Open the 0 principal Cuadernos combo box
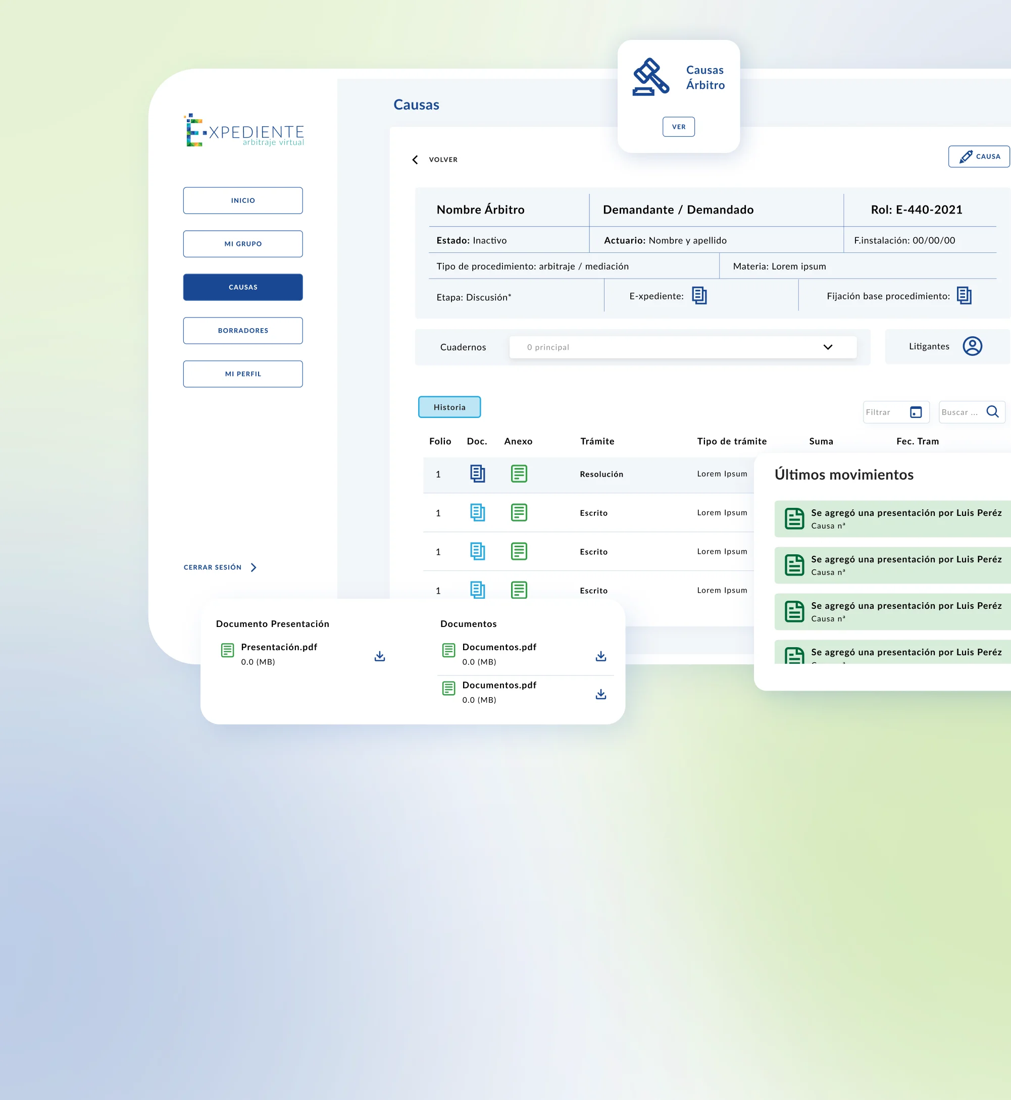This screenshot has width=1011, height=1100. coord(683,347)
